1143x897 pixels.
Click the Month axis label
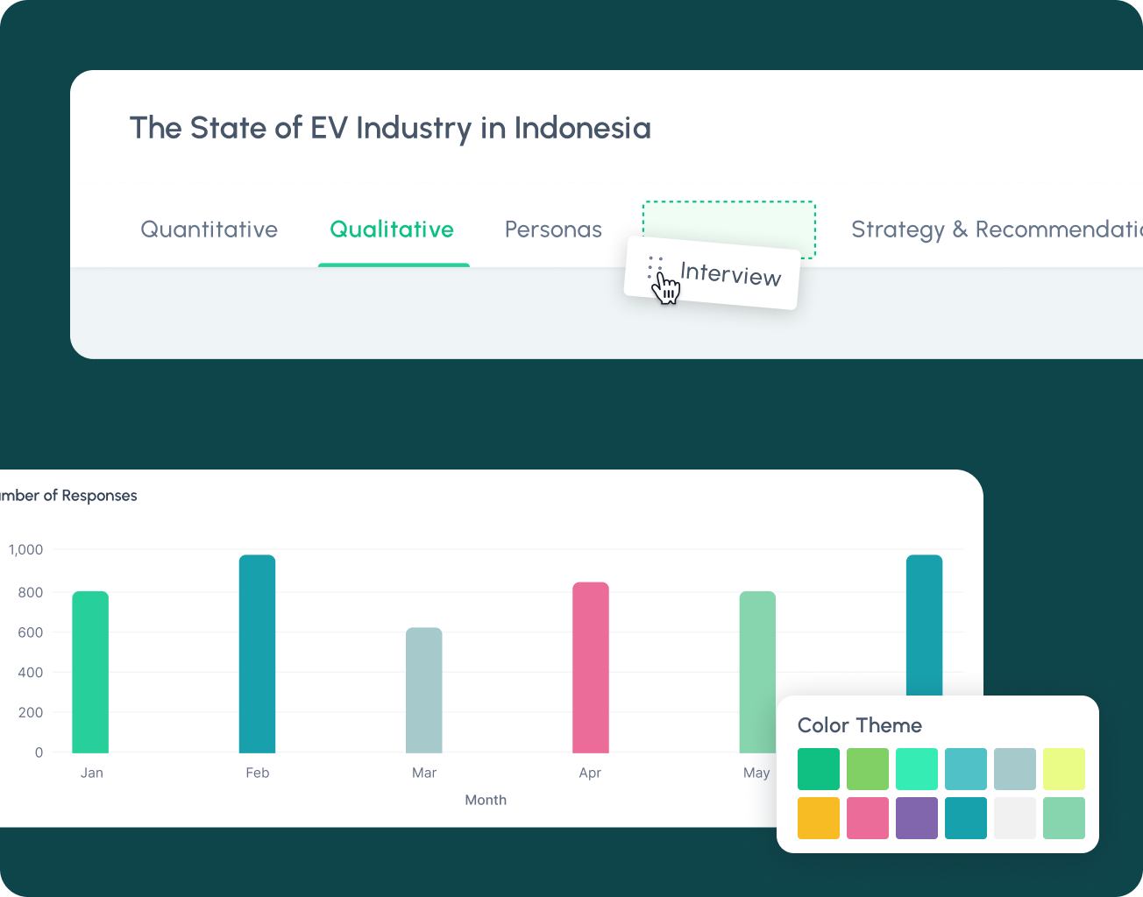click(x=486, y=800)
